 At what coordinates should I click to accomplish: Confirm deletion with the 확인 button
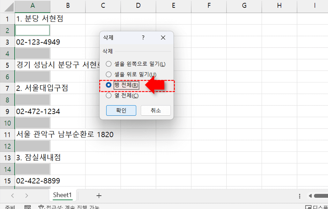pyautogui.click(x=121, y=110)
